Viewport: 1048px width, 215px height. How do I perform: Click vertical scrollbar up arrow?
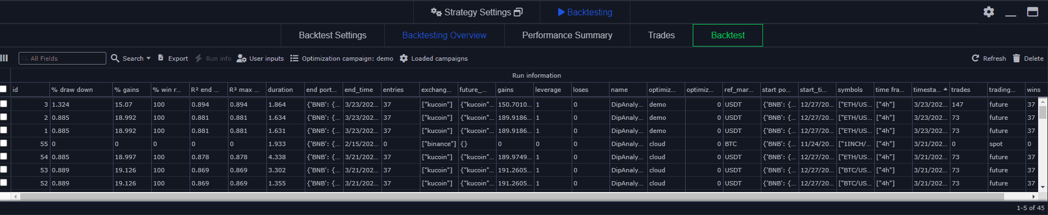pyautogui.click(x=1043, y=101)
